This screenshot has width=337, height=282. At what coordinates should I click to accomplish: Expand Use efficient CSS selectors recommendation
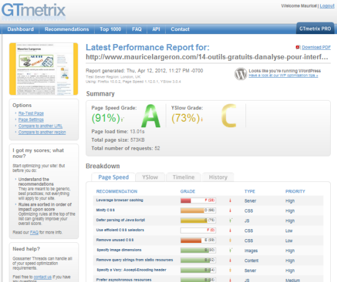click(x=120, y=230)
